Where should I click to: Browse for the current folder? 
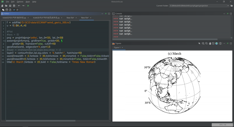click(x=232, y=6)
